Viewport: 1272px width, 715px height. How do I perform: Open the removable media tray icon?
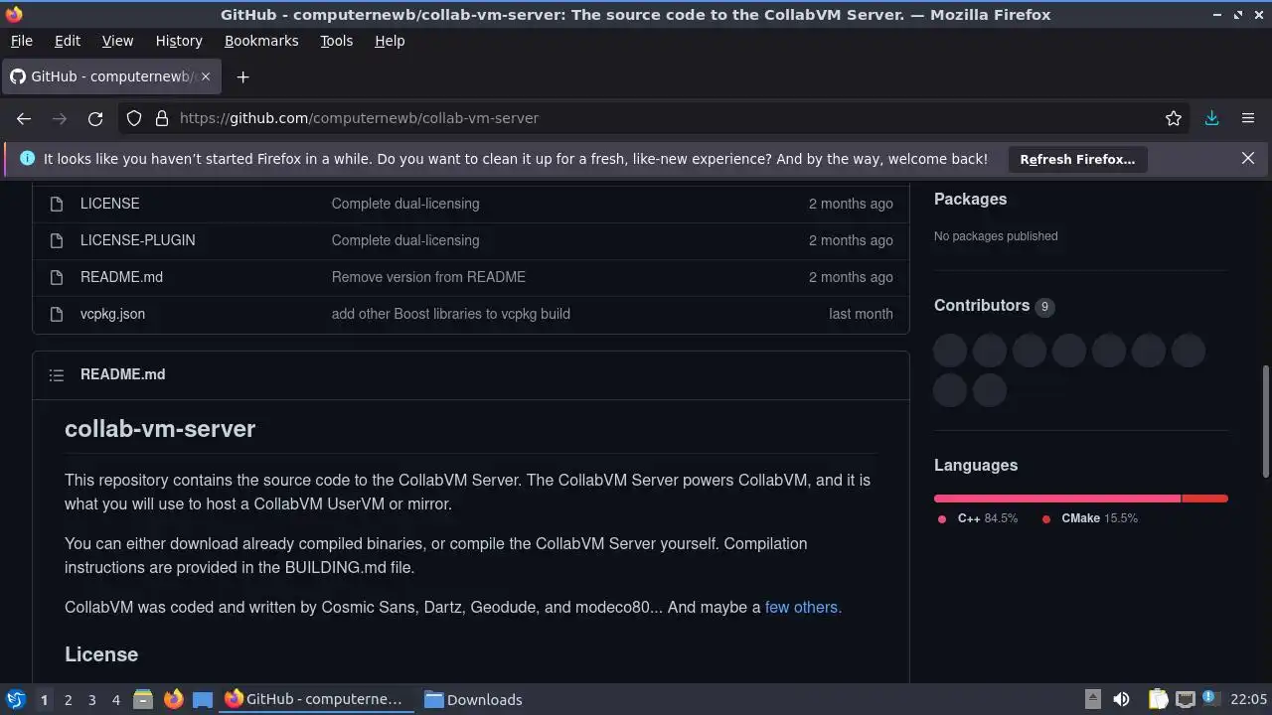[x=1092, y=699]
